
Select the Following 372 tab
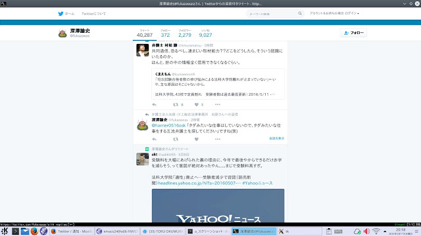click(165, 33)
